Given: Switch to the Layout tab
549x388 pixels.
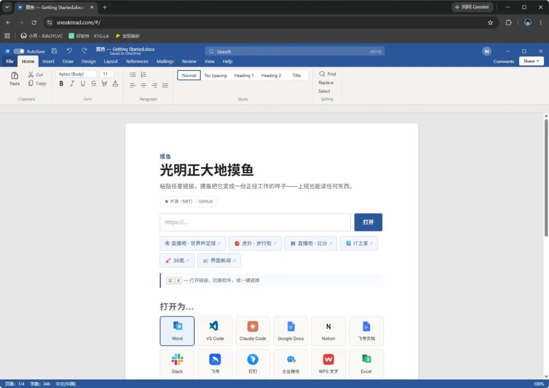Looking at the screenshot, I should [111, 61].
